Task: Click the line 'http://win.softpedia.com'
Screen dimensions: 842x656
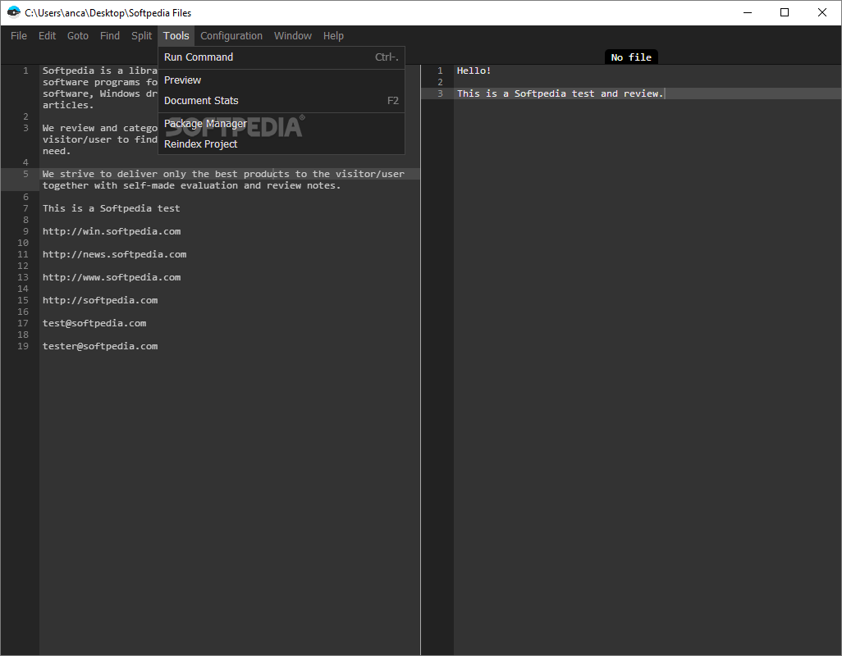Action: (112, 231)
